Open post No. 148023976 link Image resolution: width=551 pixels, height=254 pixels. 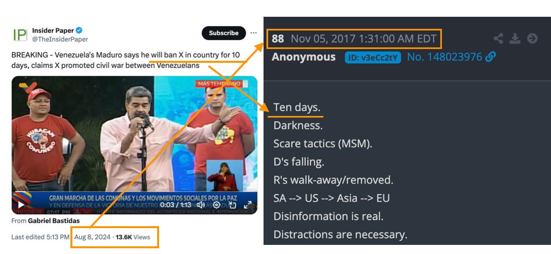(x=445, y=57)
